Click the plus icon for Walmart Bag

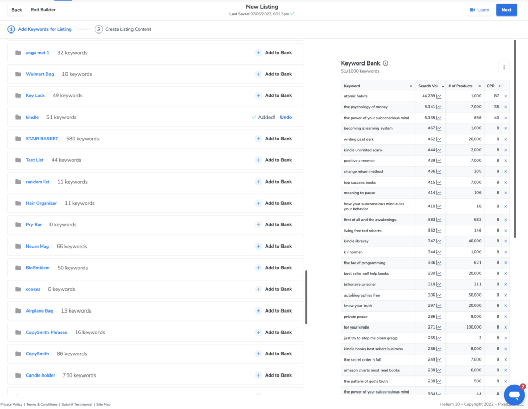pyautogui.click(x=258, y=74)
